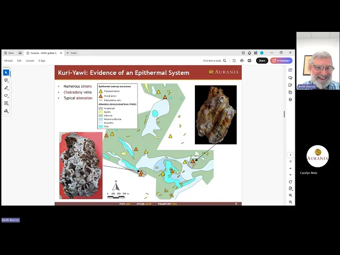Click the map legend box

[117, 106]
